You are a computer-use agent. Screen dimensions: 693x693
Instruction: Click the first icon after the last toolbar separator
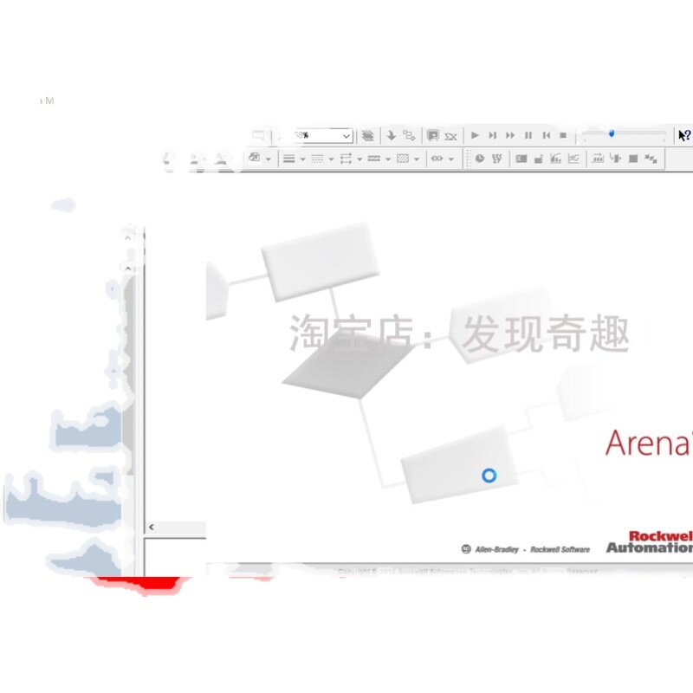tap(598, 159)
